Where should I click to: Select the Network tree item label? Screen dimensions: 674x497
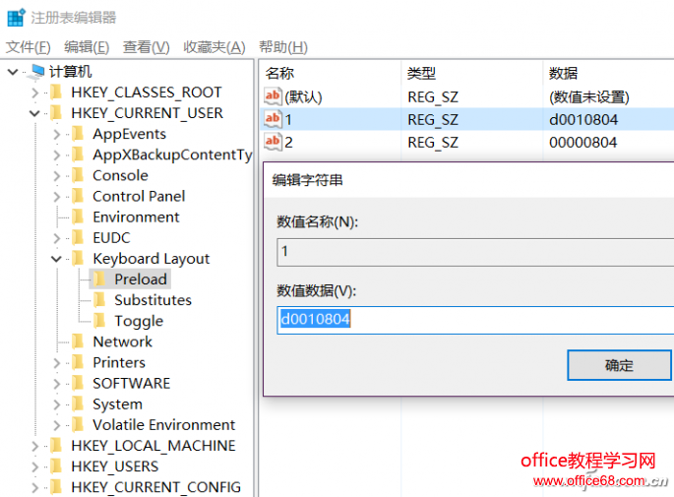(123, 342)
